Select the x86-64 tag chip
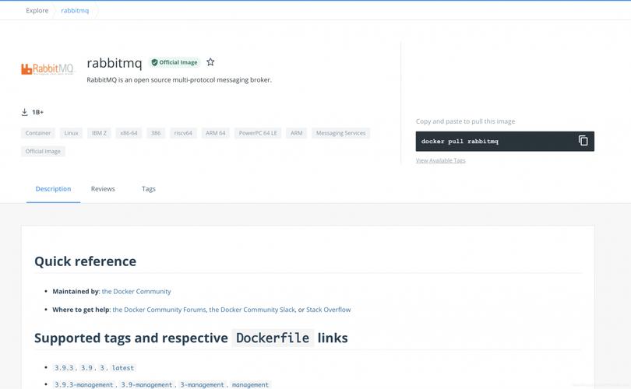The height and width of the screenshot is (389, 631). click(x=129, y=133)
